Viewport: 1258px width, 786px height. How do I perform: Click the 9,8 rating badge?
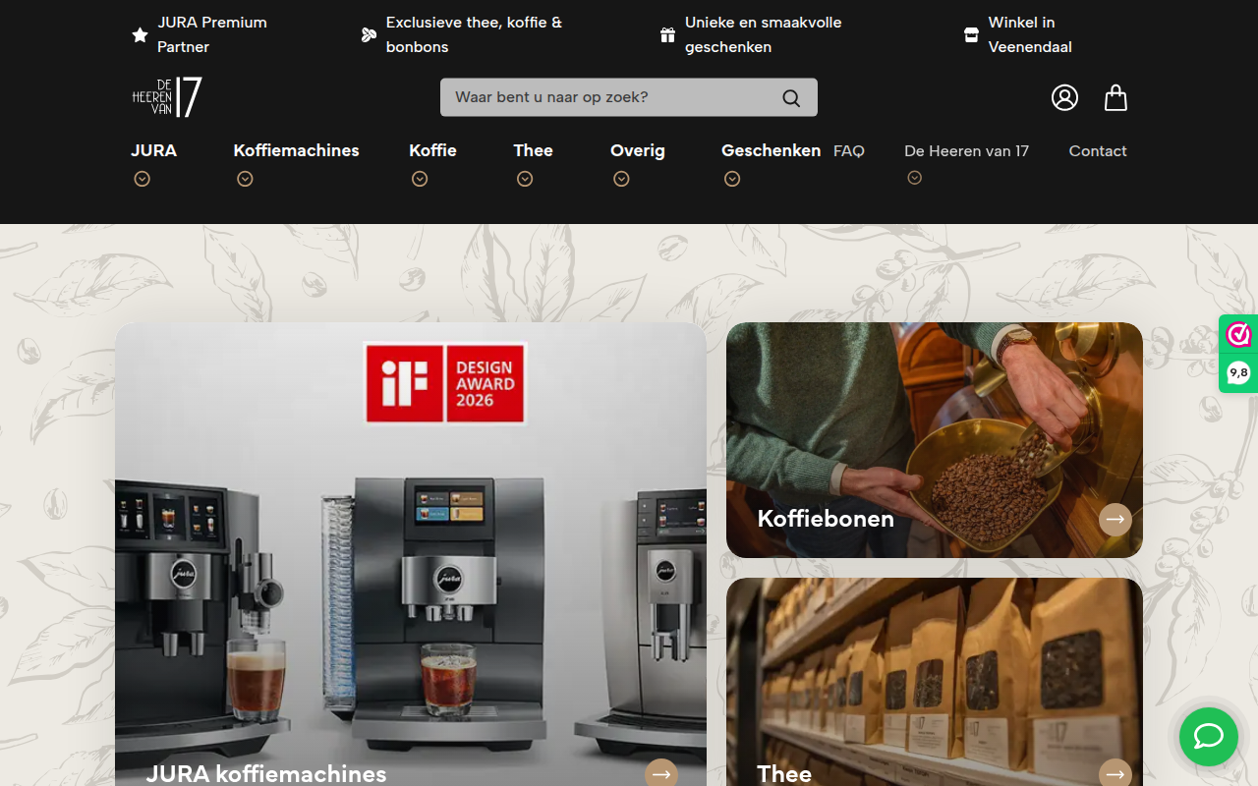click(x=1238, y=373)
